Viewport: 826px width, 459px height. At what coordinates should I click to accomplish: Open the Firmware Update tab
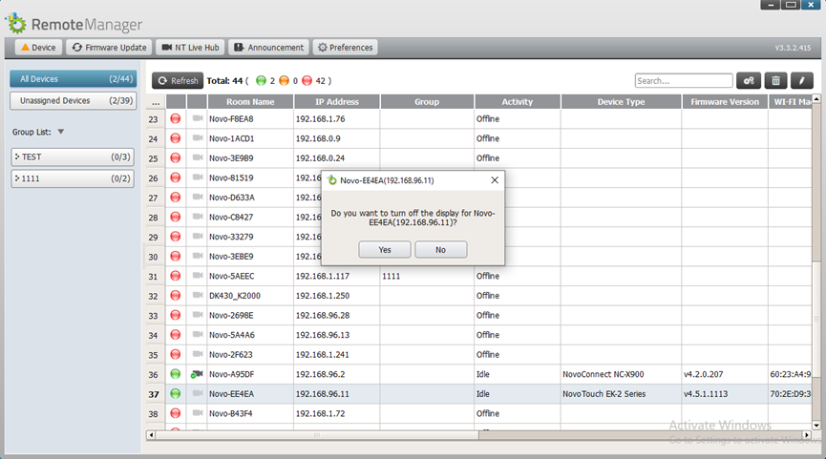click(109, 48)
